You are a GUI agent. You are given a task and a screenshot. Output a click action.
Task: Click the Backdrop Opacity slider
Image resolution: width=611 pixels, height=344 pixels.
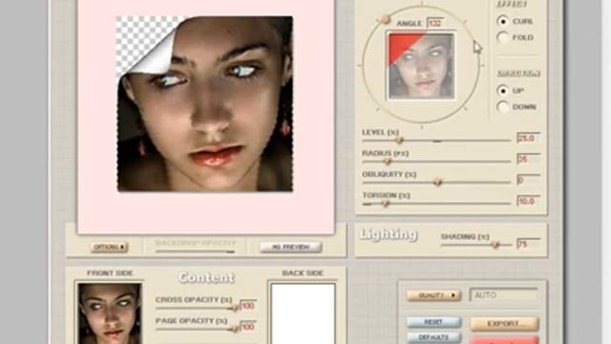coord(195,251)
